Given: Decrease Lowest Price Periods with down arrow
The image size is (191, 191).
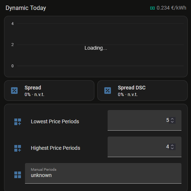Looking at the screenshot, I should [x=172, y=122].
